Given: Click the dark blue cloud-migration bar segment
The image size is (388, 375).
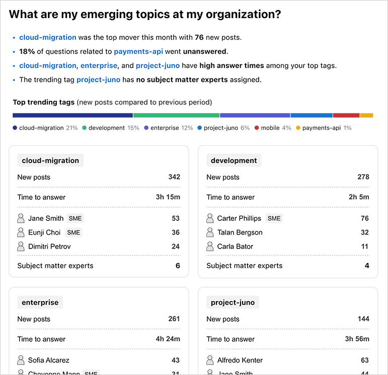Looking at the screenshot, I should (x=72, y=115).
